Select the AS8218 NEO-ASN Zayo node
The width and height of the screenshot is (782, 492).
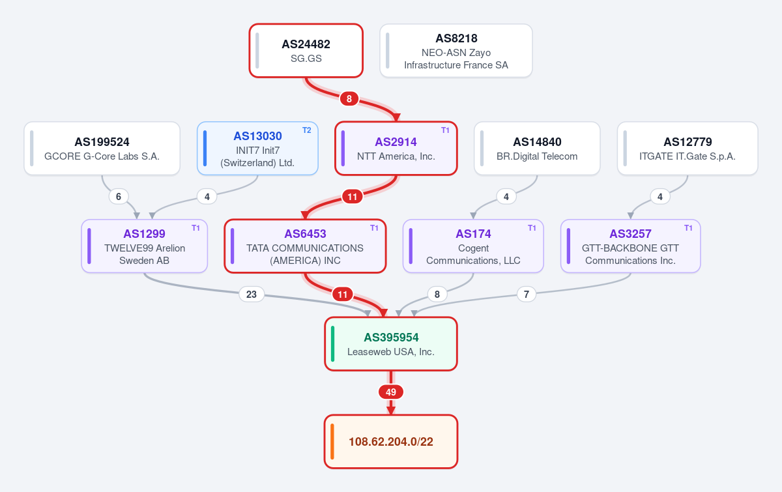pyautogui.click(x=456, y=51)
